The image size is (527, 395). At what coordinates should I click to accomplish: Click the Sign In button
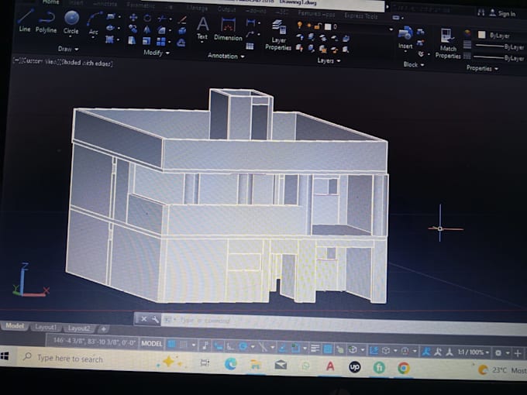pyautogui.click(x=502, y=13)
